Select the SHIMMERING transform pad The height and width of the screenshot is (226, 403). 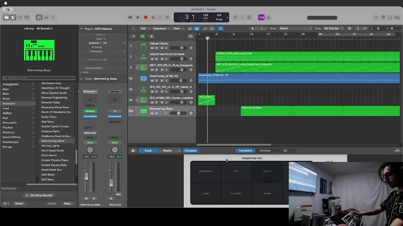206,171
